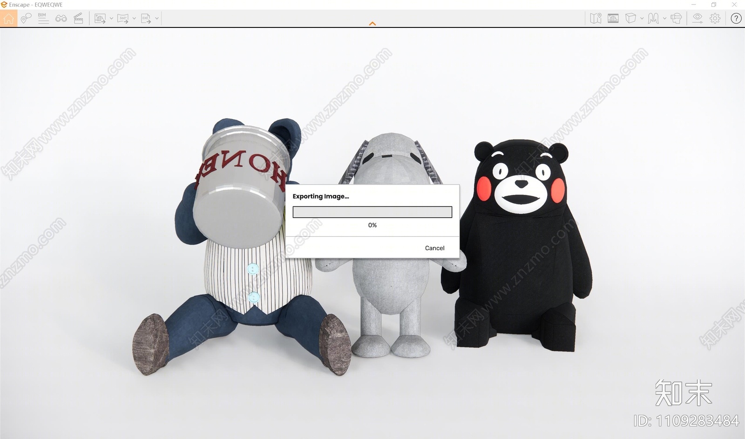The image size is (745, 439).
Task: Click the Exporting Image… title
Action: (x=321, y=196)
